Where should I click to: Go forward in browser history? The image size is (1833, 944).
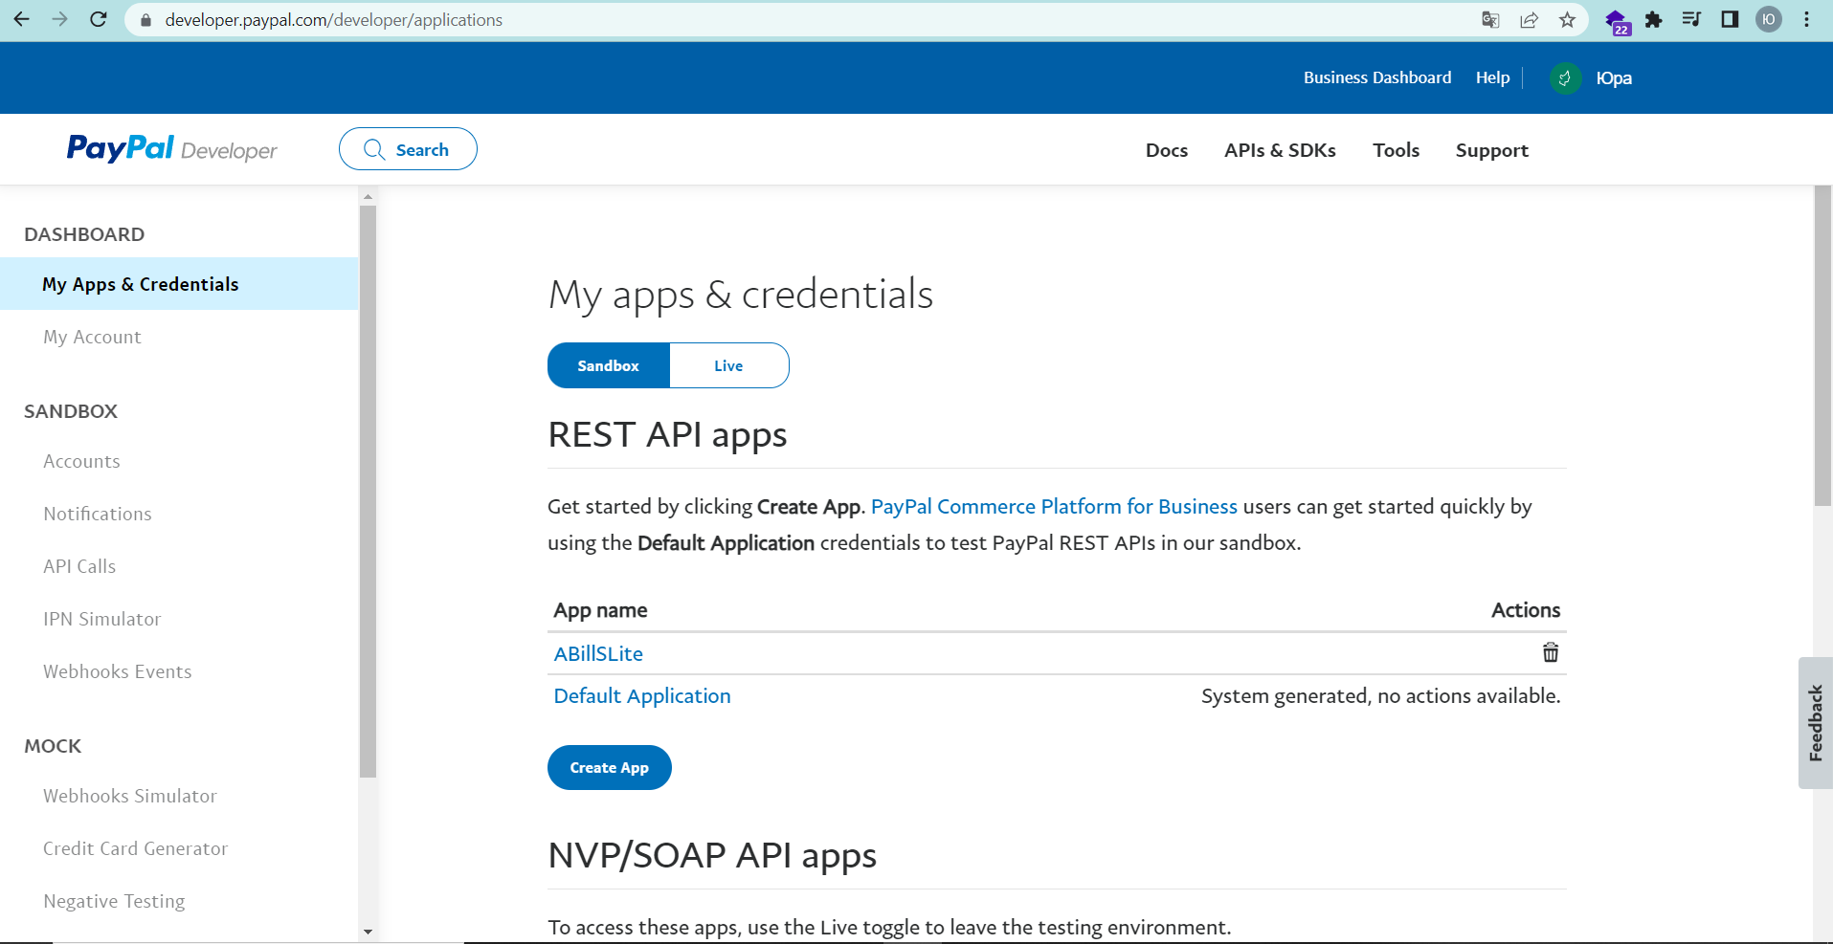tap(59, 19)
